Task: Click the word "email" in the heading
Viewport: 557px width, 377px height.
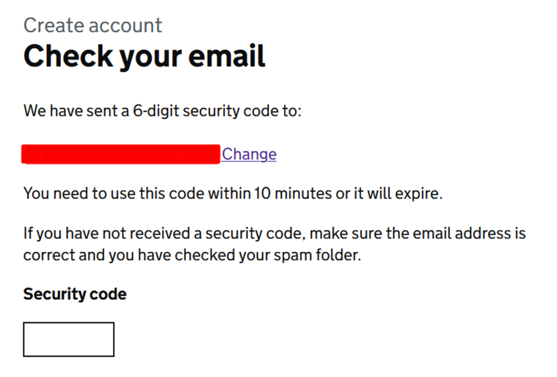Action: (223, 56)
